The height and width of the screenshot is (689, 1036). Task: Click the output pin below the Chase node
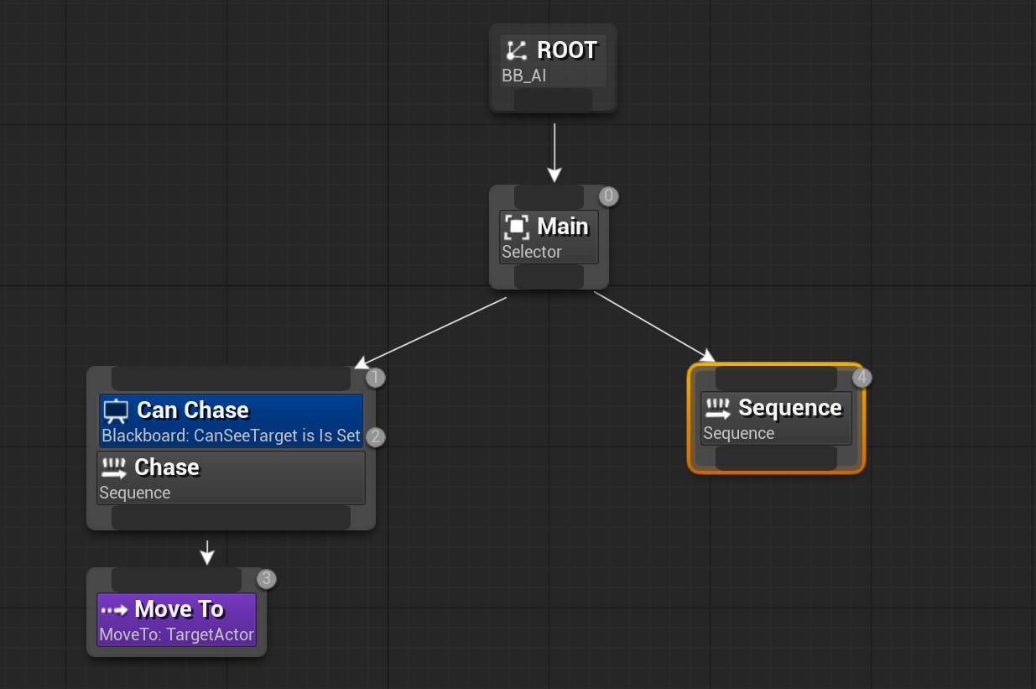(231, 517)
